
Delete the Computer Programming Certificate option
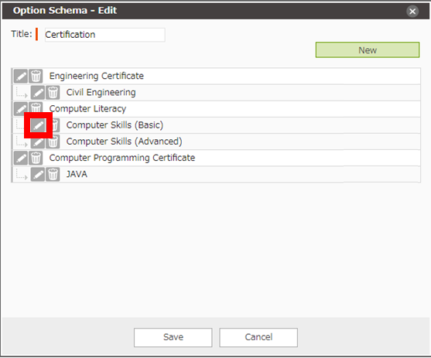pyautogui.click(x=36, y=158)
